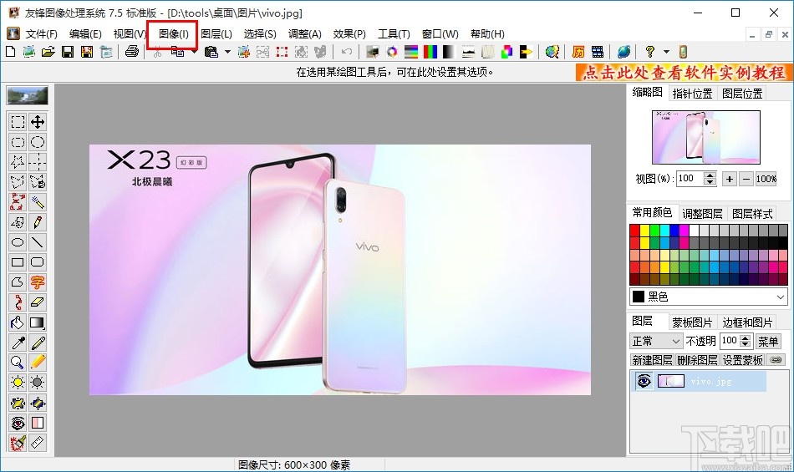Click the navigator thumbnail preview image
Image resolution: width=794 pixels, height=472 pixels.
(x=706, y=137)
